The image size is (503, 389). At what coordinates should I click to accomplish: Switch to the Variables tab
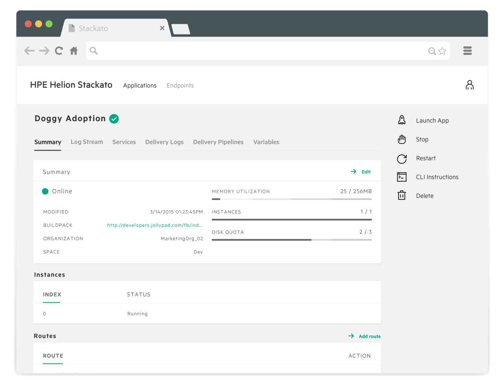coord(266,142)
